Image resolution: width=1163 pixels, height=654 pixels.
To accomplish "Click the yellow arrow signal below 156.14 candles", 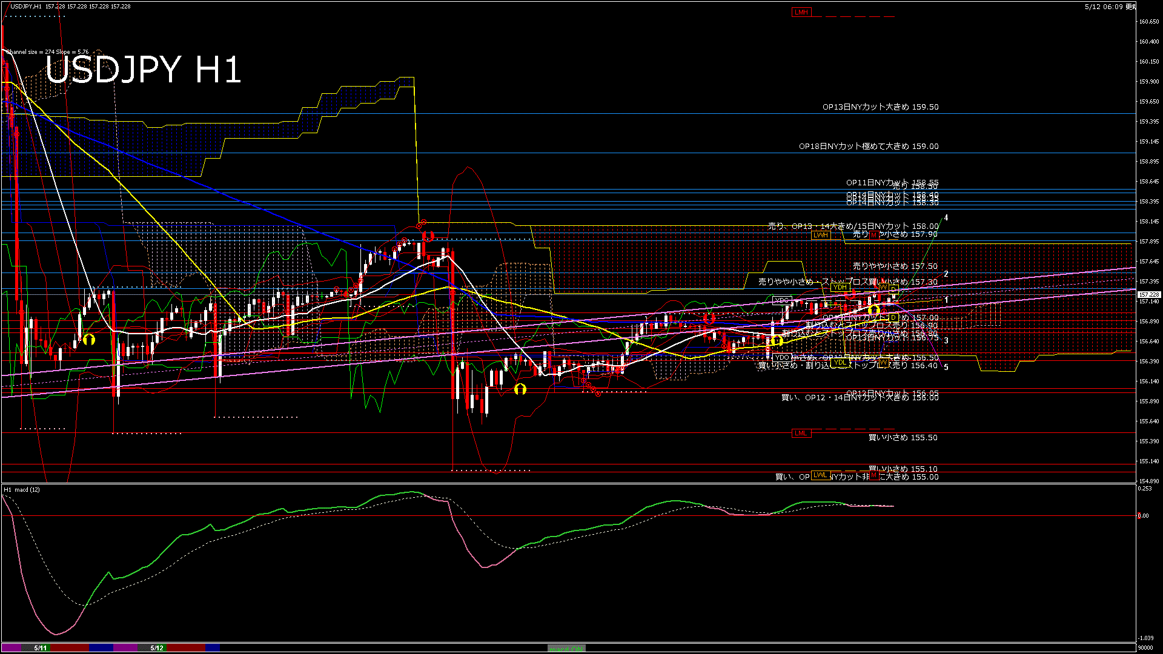I will coord(520,389).
